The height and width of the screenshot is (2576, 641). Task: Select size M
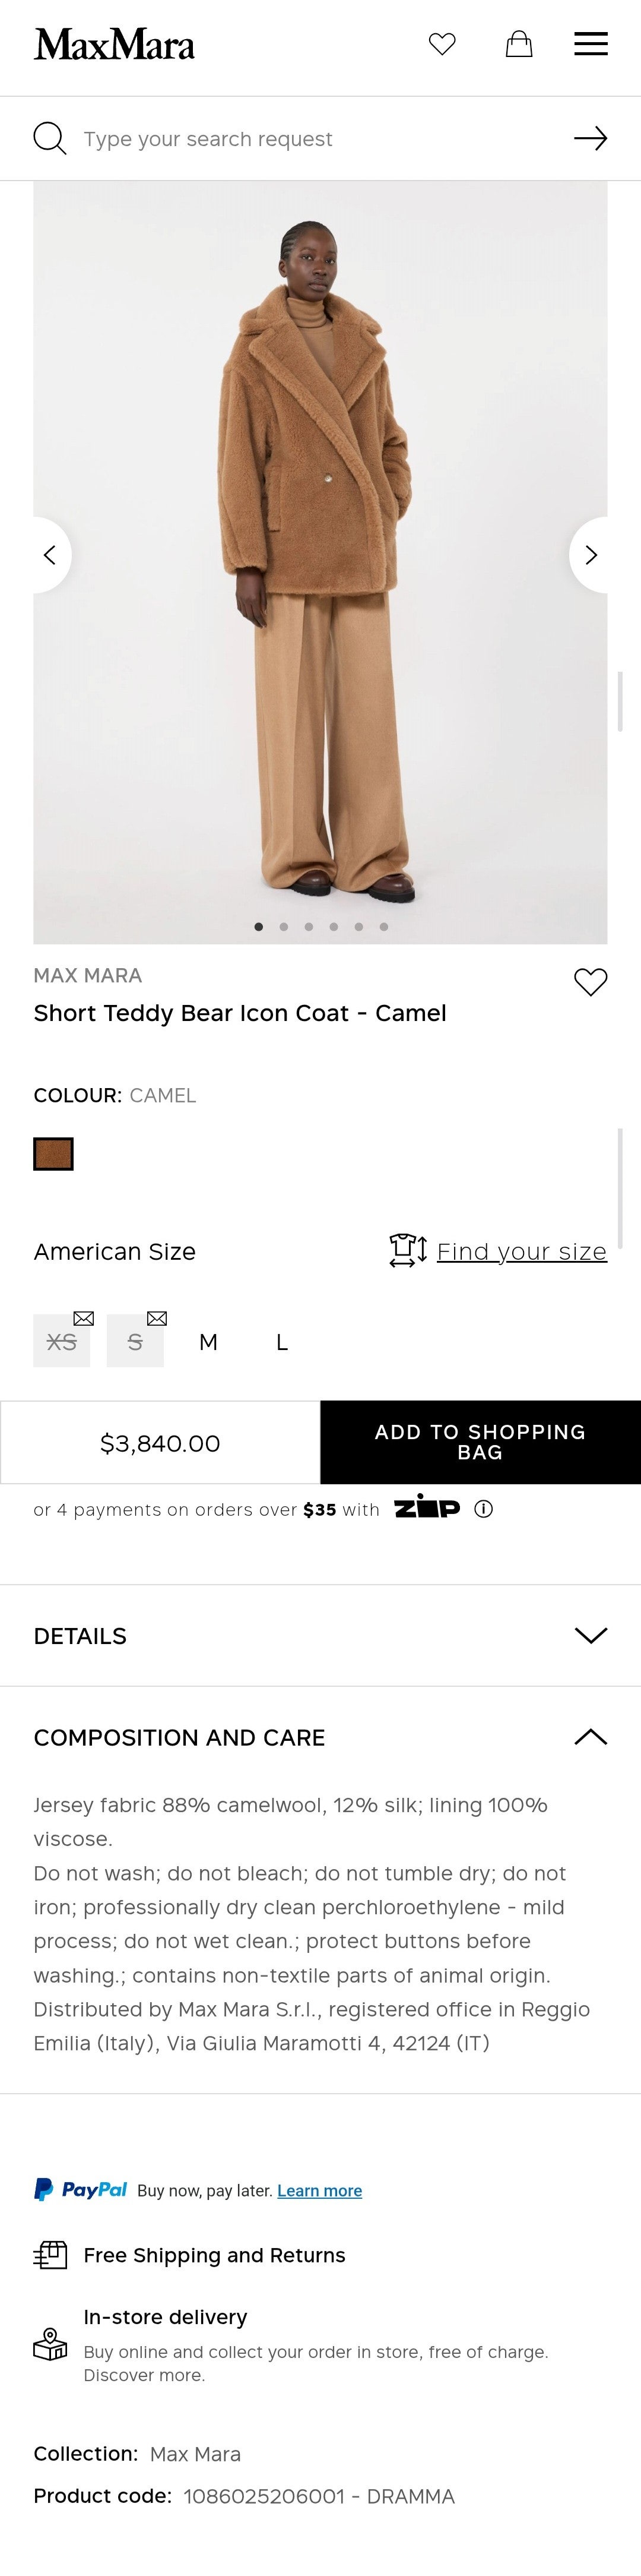[208, 1342]
